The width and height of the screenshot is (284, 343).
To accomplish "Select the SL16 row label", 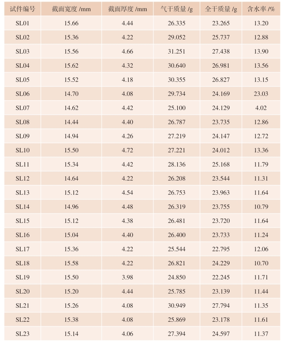I will 22,235.
